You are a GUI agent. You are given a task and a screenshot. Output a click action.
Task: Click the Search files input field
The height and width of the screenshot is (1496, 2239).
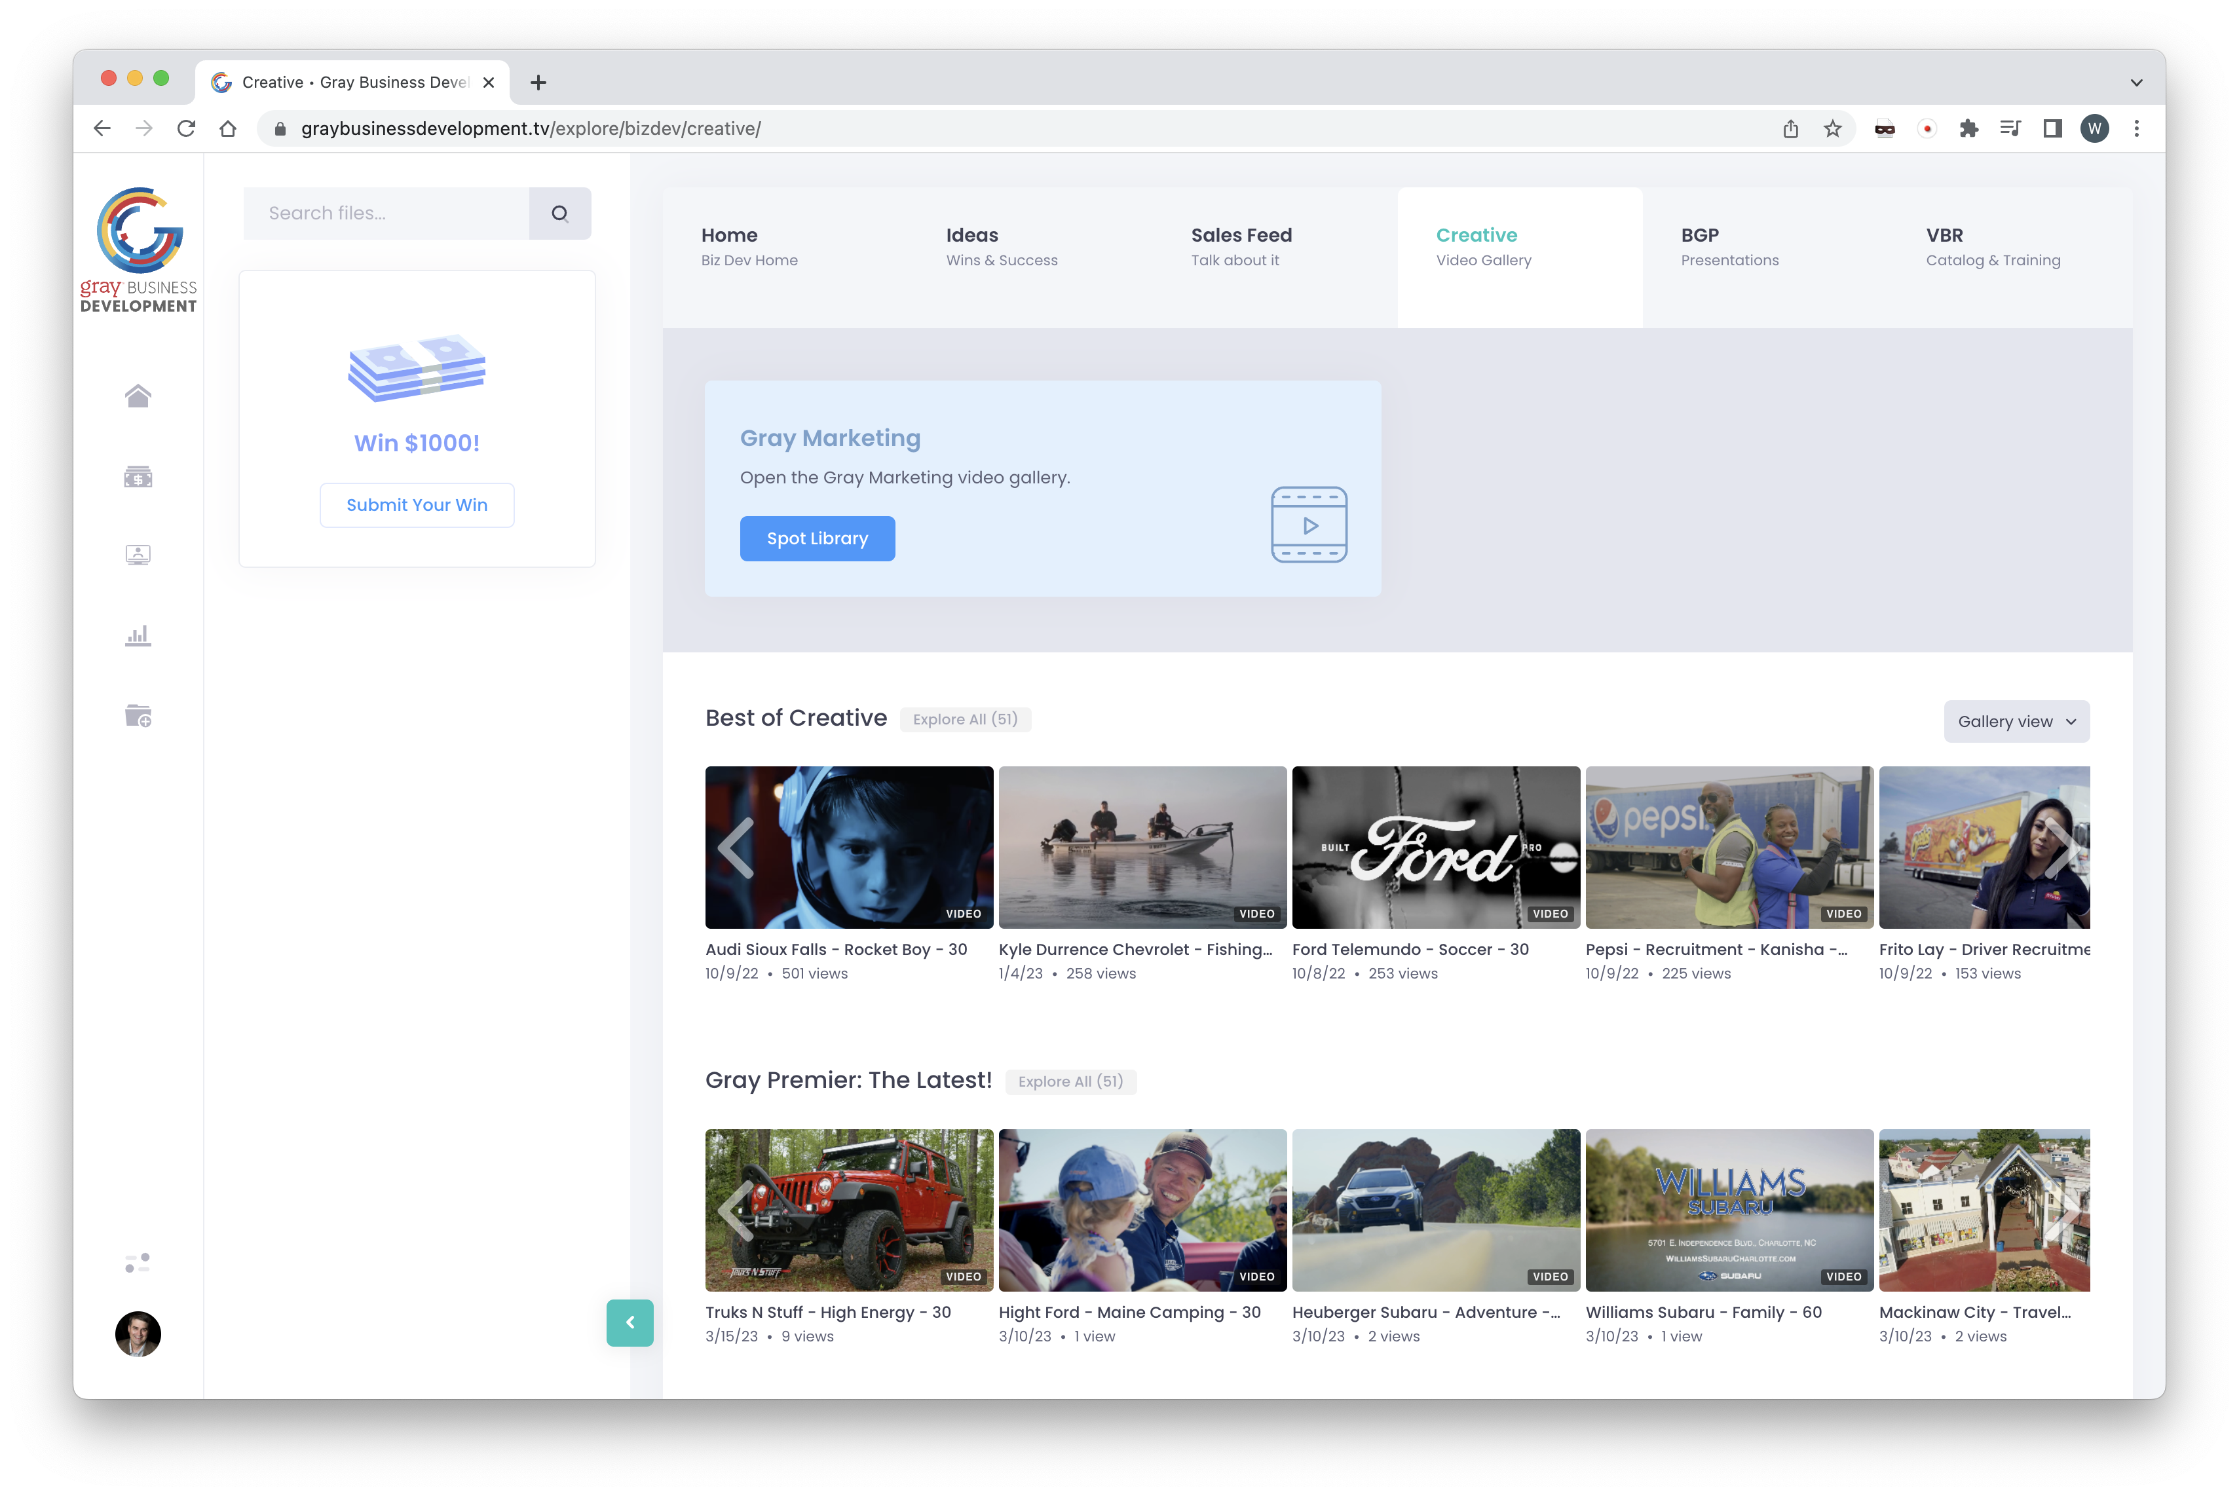(x=386, y=214)
